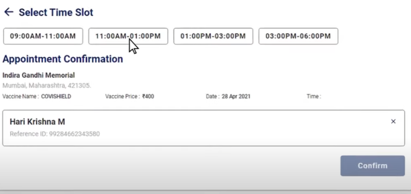Click the Vaccine Price label
This screenshot has width=411, height=194.
[x=122, y=96]
